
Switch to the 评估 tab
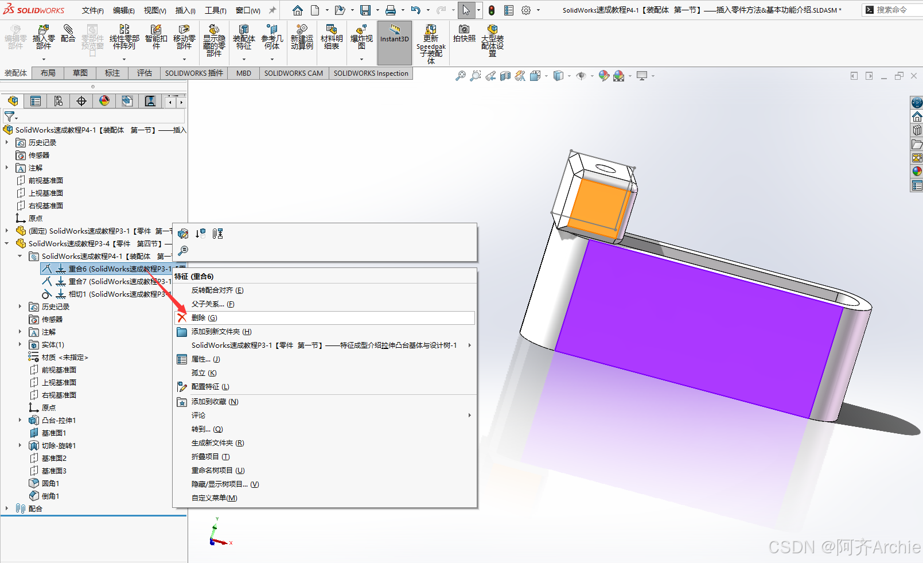coord(145,73)
